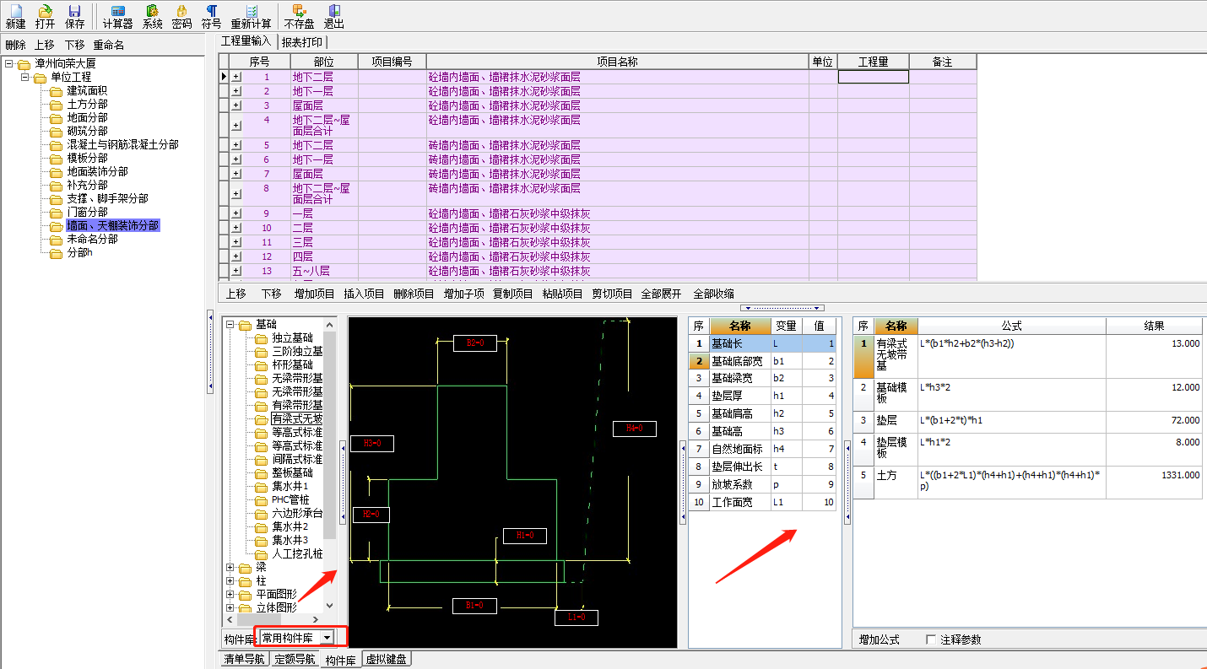The height and width of the screenshot is (669, 1207).
Task: Select 模板分部 in project tree
Action: [x=87, y=158]
